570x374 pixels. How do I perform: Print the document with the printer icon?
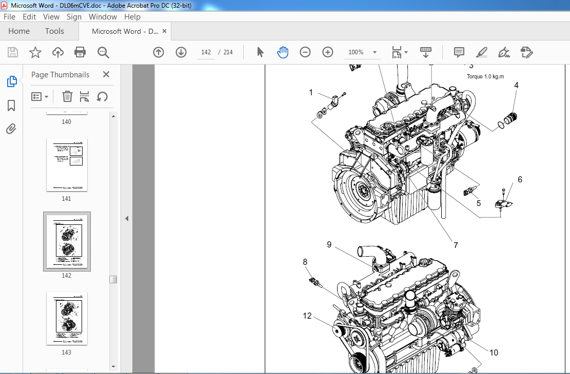pos(80,52)
